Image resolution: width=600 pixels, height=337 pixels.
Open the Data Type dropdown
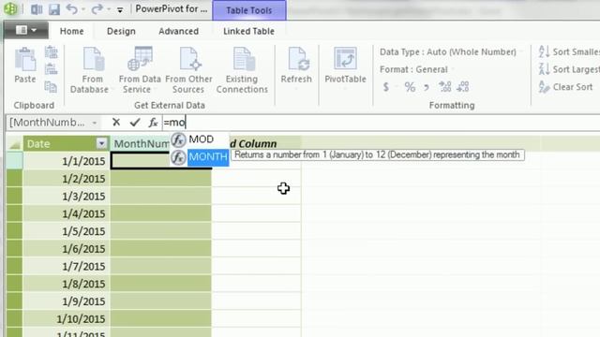pyautogui.click(x=450, y=52)
